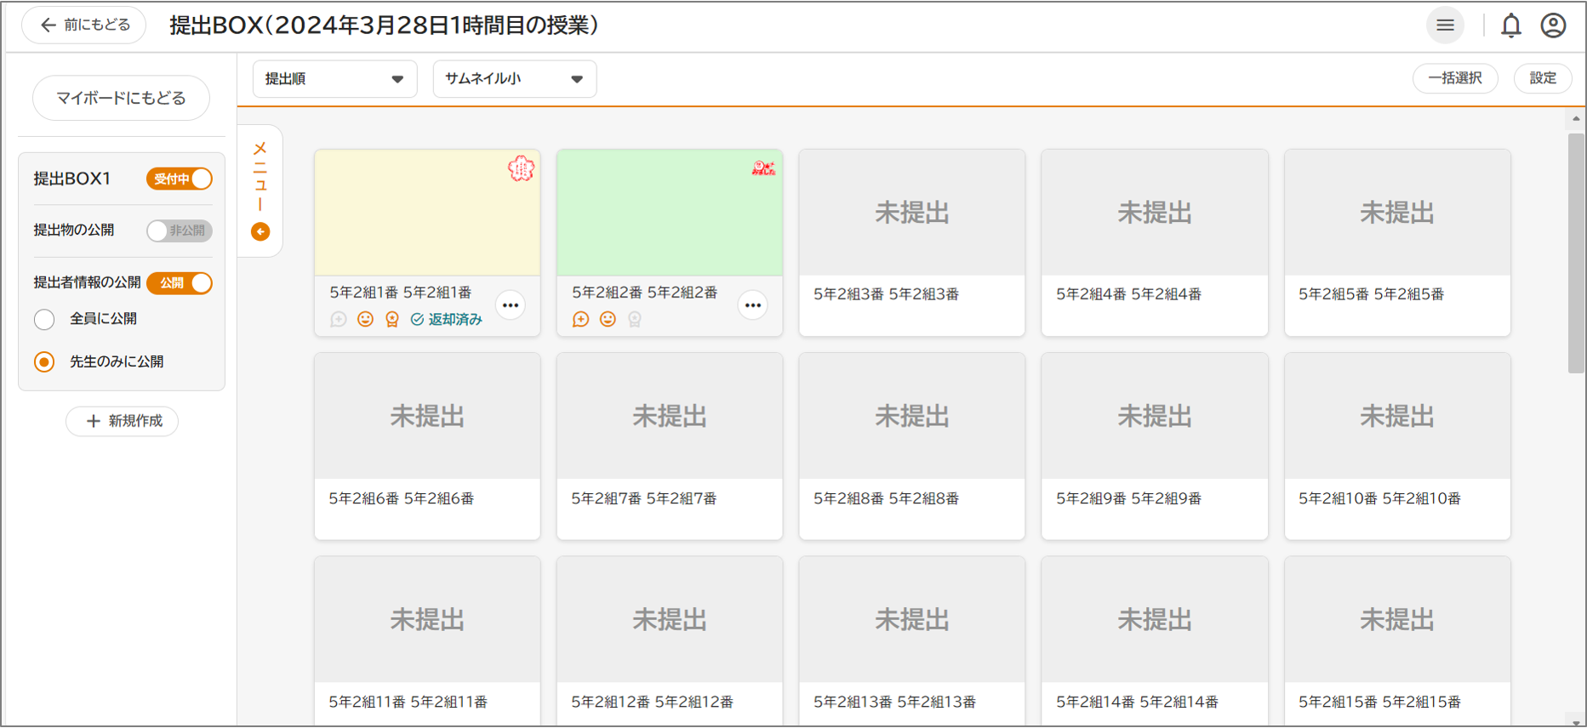
Task: Open the 設定 button
Action: point(1543,78)
